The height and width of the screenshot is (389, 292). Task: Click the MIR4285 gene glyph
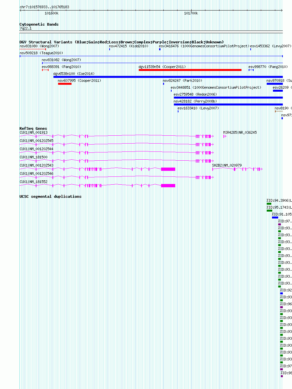[225, 136]
